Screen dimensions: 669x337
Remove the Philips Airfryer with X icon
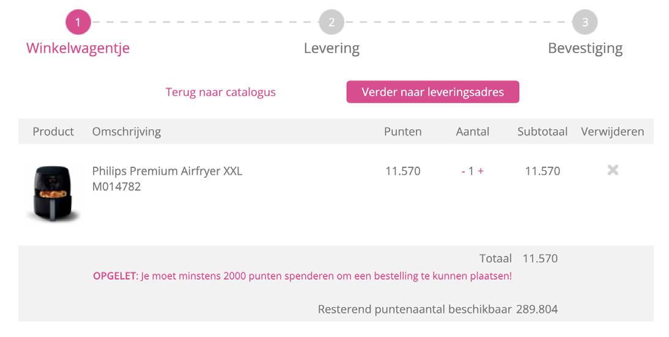[612, 170]
